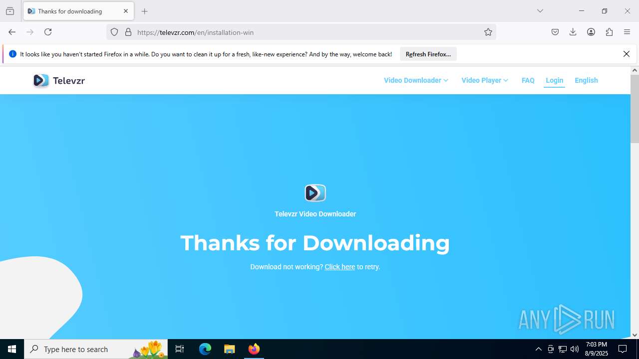Close the Thanks for downloading tab
This screenshot has height=359, width=639.
126,11
